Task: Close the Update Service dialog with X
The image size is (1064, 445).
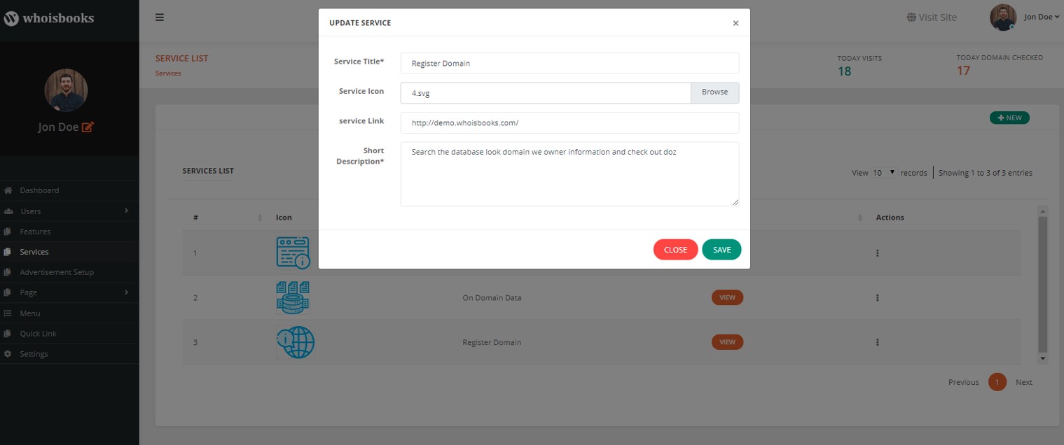Action: click(735, 23)
